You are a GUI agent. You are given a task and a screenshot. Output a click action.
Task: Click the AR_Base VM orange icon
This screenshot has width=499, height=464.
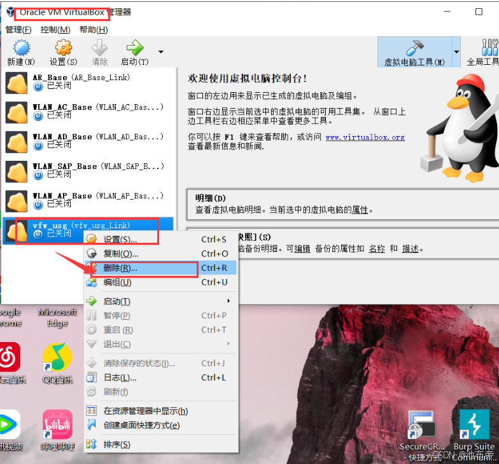point(17,83)
